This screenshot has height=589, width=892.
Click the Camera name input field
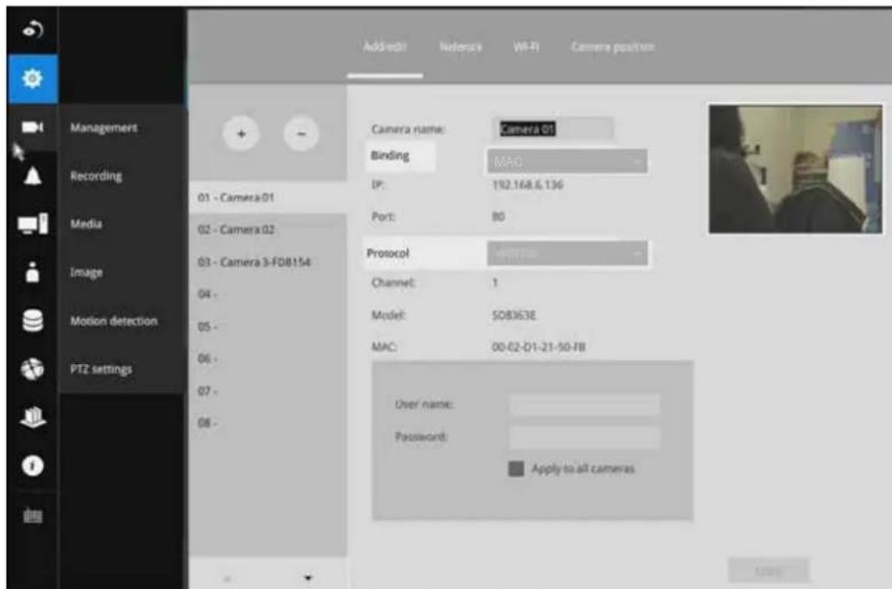[x=553, y=129]
